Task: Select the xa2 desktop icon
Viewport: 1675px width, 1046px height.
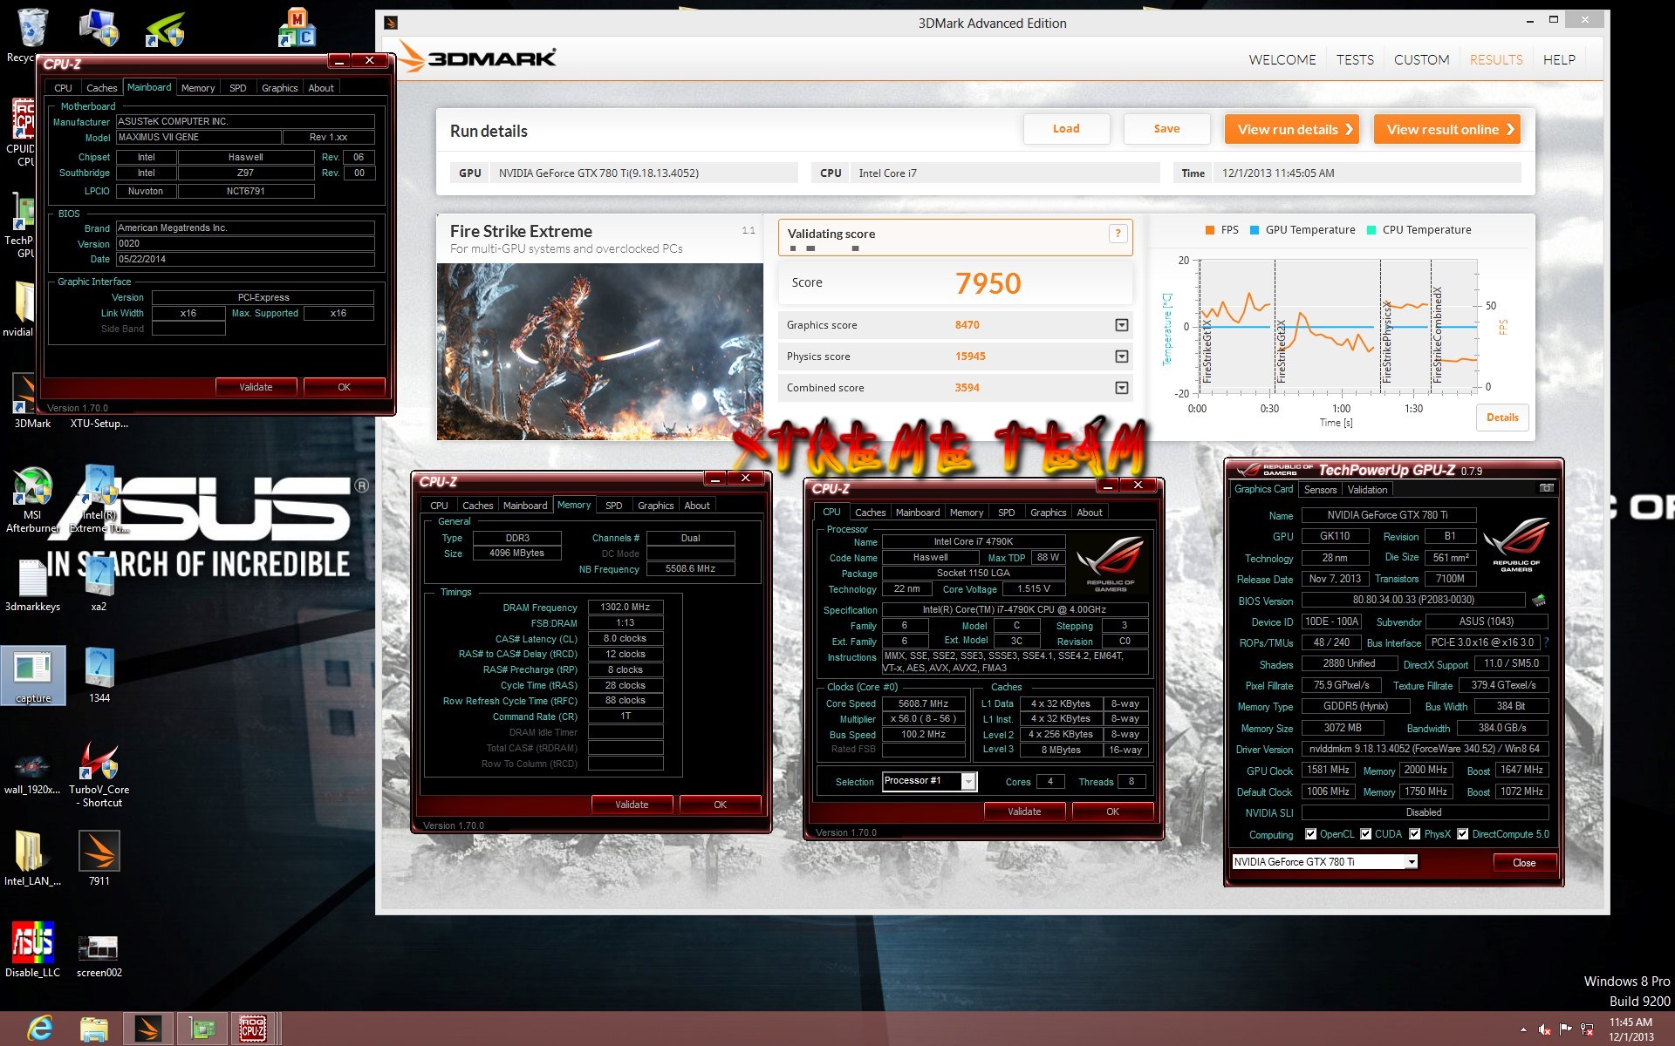Action: 99,584
